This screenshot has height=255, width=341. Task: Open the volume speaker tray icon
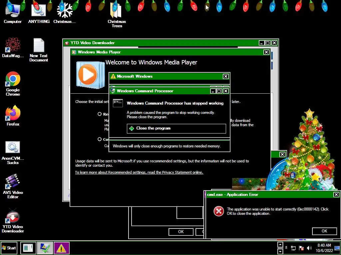tap(309, 248)
